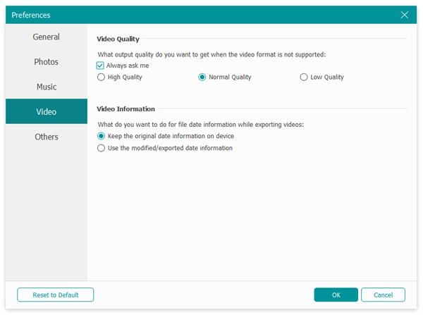Image resolution: width=423 pixels, height=315 pixels.
Task: Close the Preferences dialog with X
Action: [x=405, y=15]
